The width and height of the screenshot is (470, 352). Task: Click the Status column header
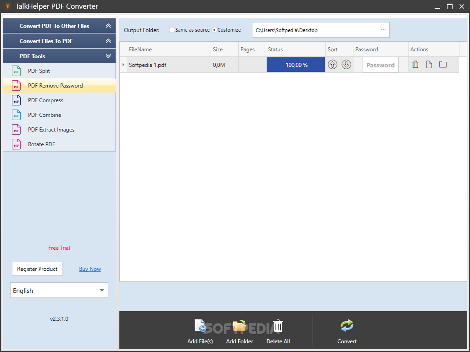coord(296,49)
